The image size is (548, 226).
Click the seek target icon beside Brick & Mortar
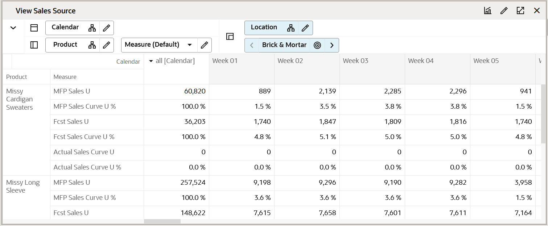[317, 45]
